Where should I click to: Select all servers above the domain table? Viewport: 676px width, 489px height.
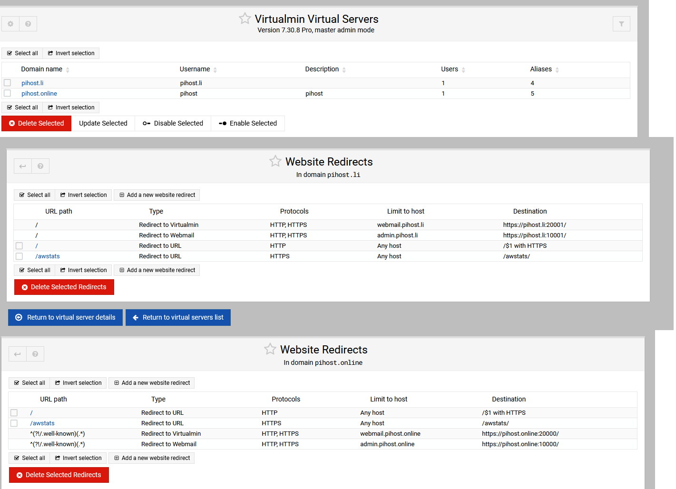(x=22, y=53)
